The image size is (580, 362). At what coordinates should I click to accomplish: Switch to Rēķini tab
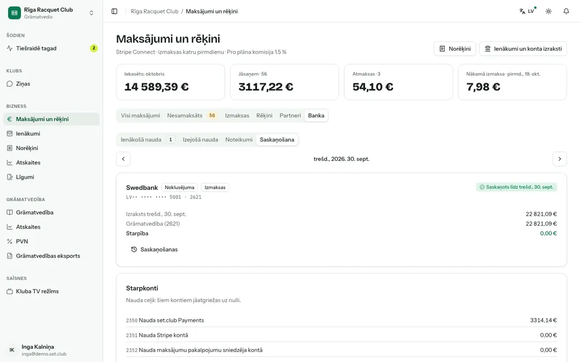point(264,116)
